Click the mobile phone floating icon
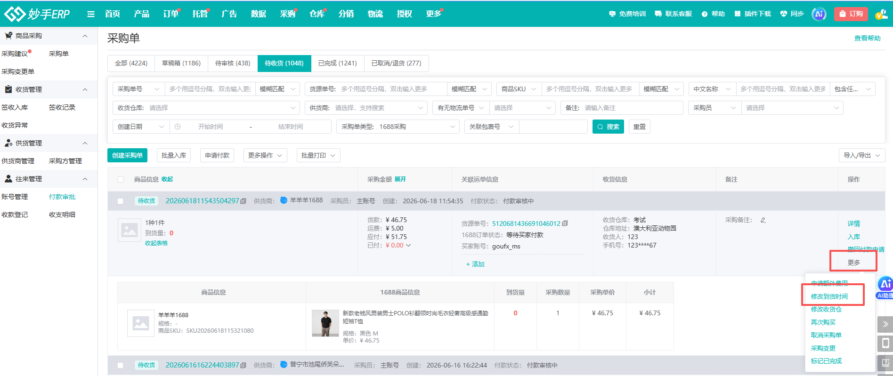This screenshot has width=893, height=376. 885,343
